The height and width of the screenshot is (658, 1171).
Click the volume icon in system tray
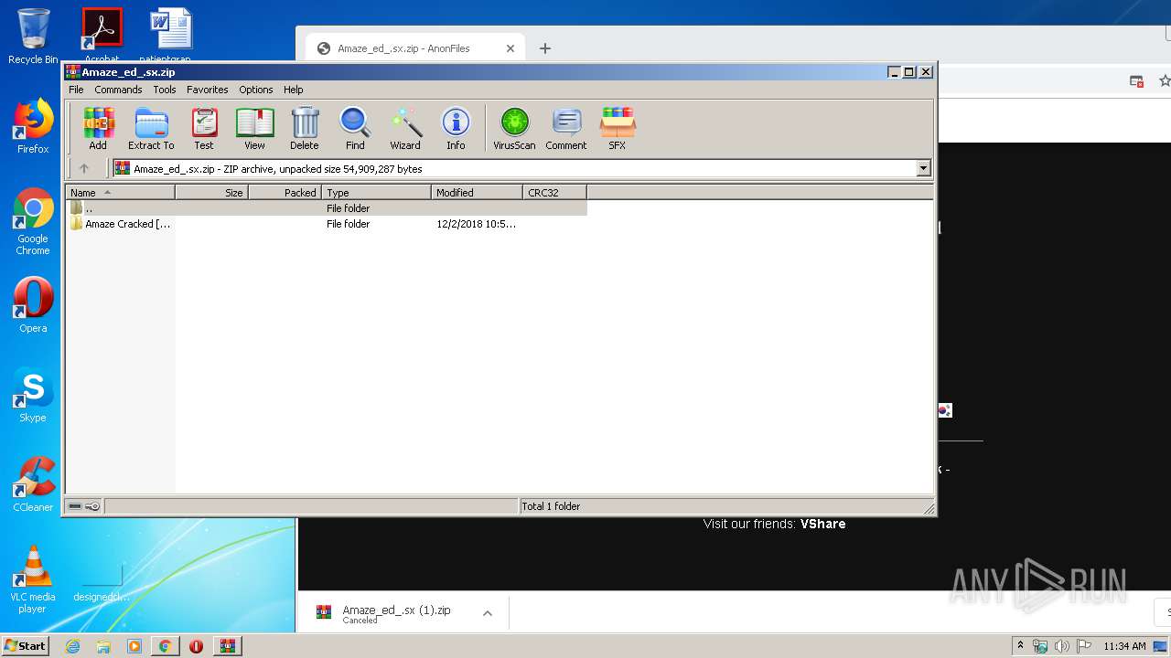click(1061, 646)
